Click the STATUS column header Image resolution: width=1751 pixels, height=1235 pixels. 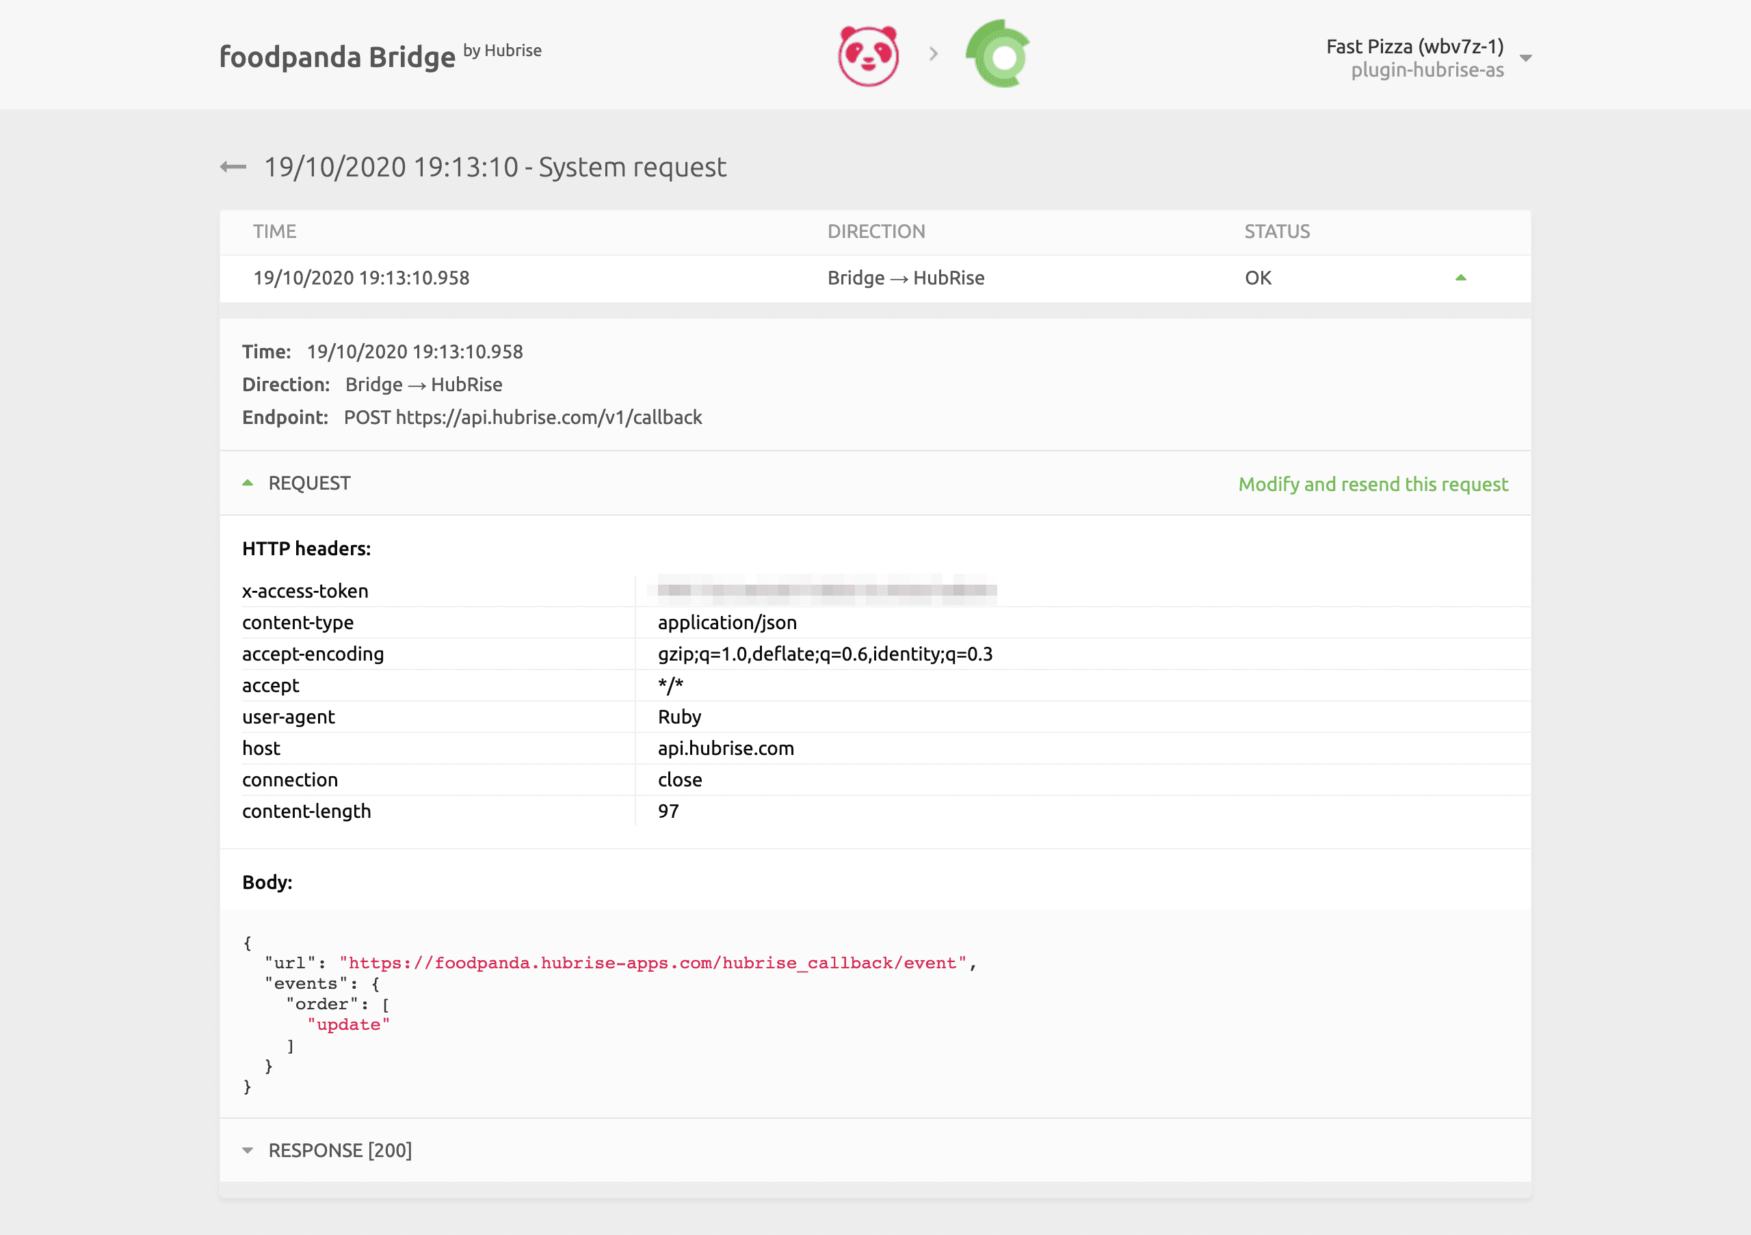(1278, 232)
